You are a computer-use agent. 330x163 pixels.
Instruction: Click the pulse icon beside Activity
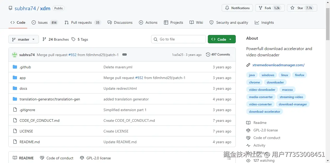pos(248,145)
